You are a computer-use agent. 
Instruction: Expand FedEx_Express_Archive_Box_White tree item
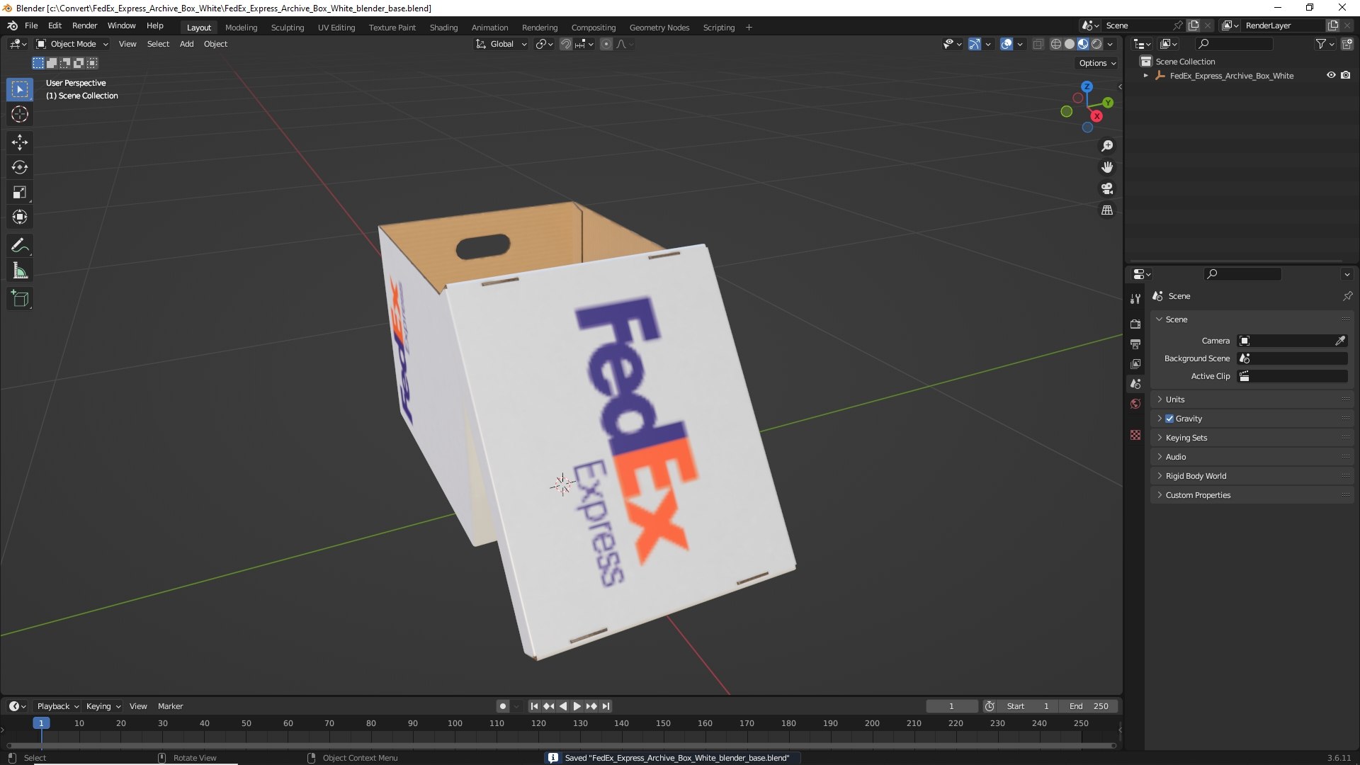pos(1145,75)
